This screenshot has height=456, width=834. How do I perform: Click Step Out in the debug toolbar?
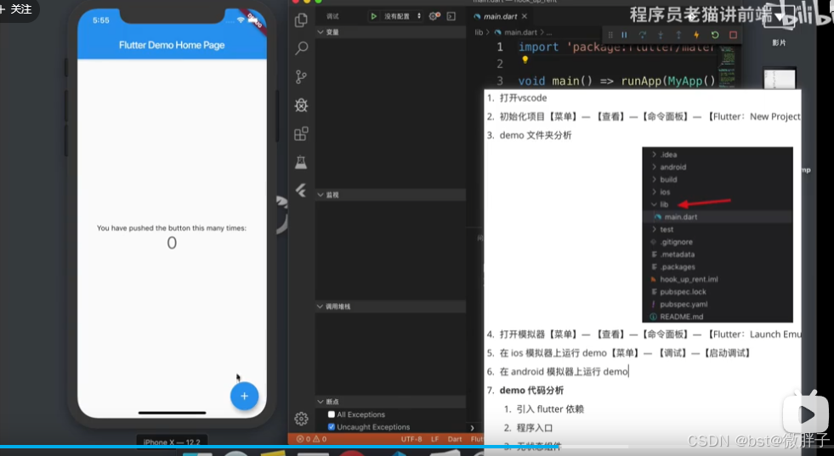pos(678,35)
